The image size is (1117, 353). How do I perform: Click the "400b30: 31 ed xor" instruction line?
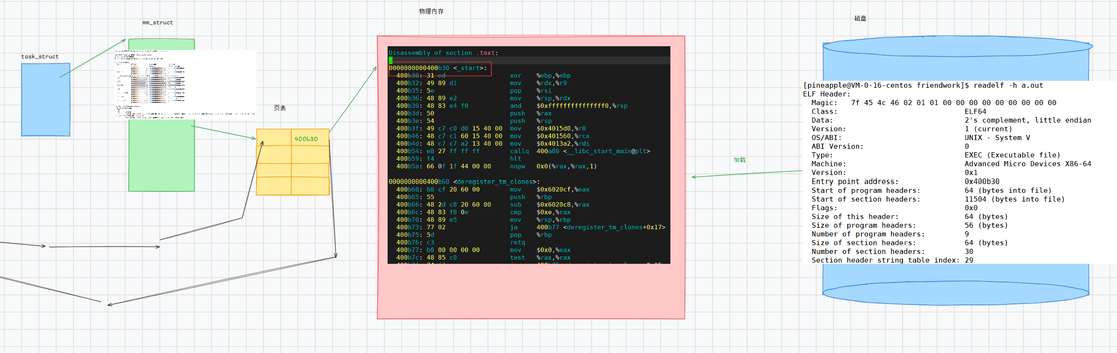pos(484,76)
